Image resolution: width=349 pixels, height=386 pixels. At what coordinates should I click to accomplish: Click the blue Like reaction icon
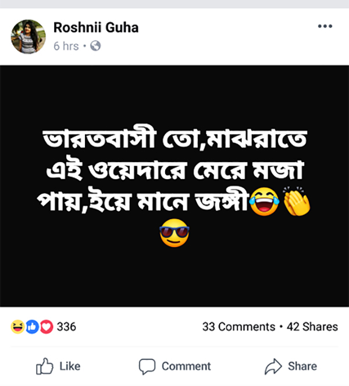[x=32, y=327]
